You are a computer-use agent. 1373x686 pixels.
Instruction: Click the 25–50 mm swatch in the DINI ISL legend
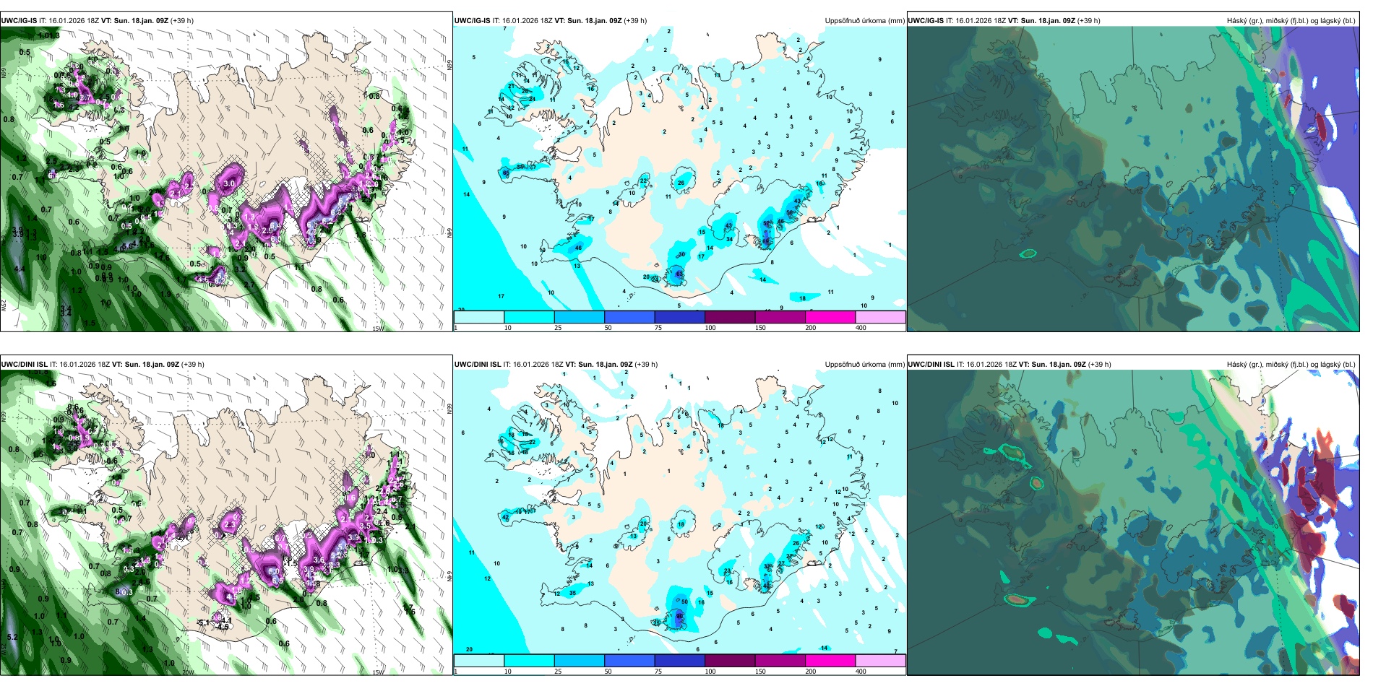click(580, 661)
